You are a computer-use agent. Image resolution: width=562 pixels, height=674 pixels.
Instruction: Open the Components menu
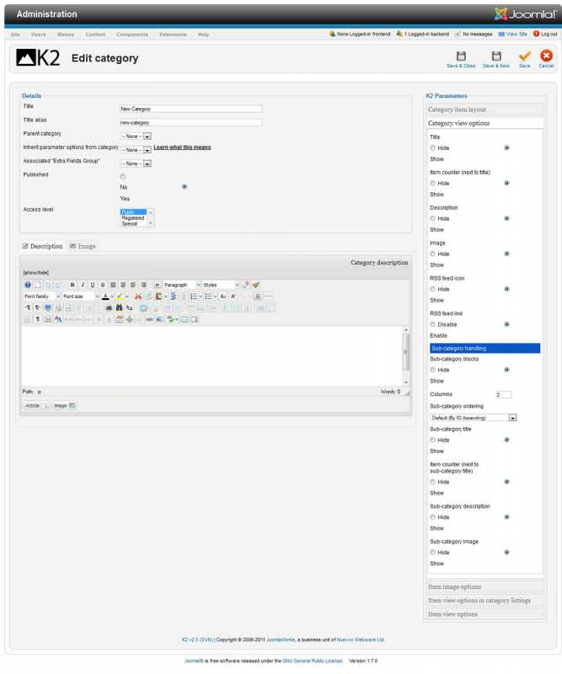(132, 35)
